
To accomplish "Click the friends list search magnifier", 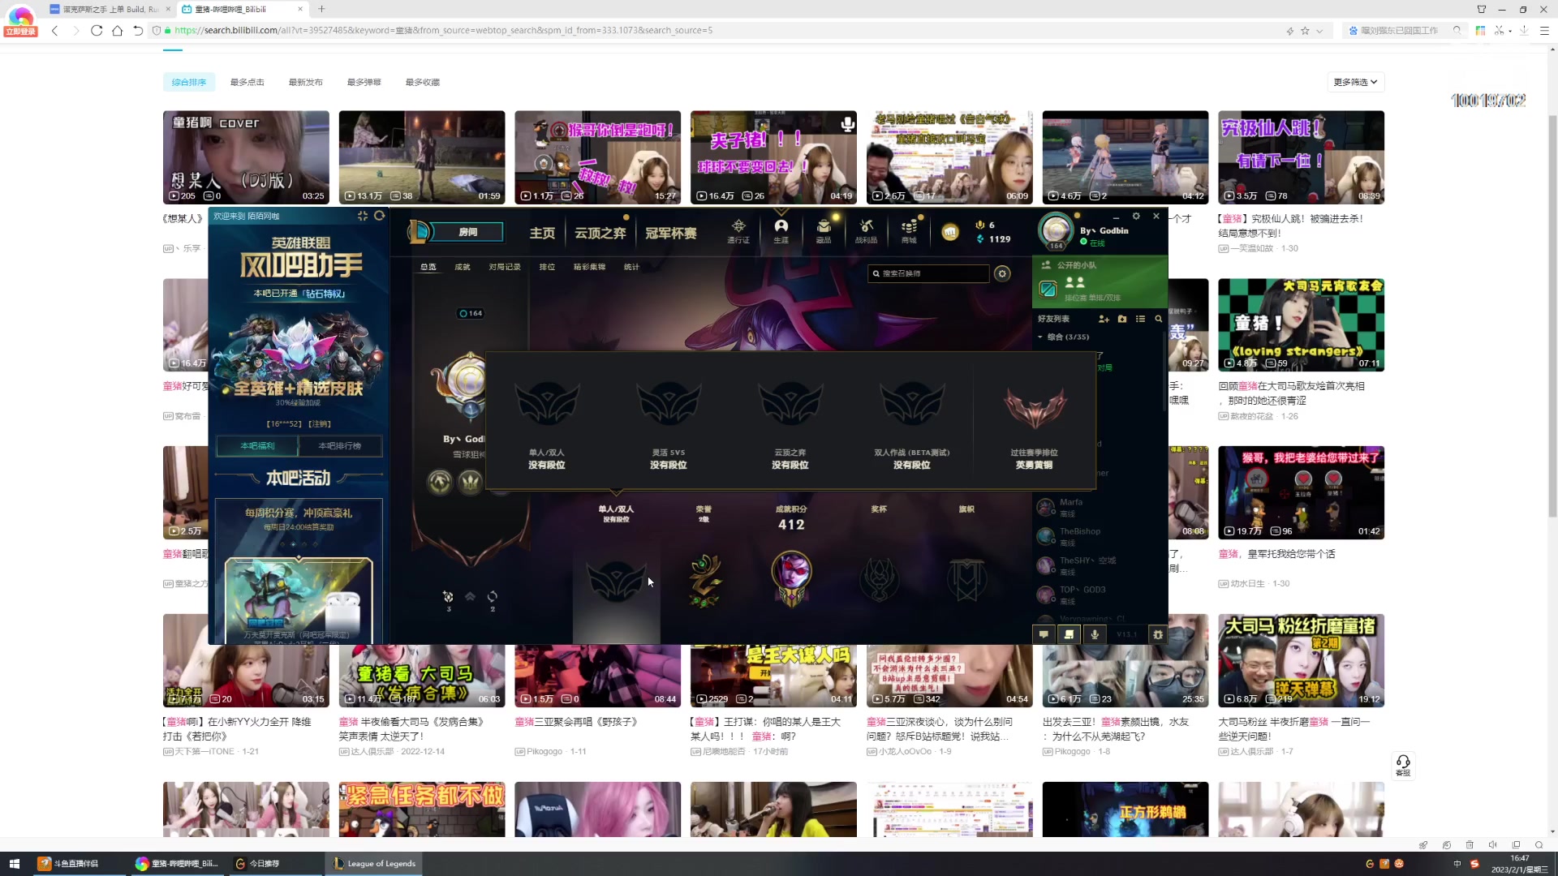I will point(1159,319).
